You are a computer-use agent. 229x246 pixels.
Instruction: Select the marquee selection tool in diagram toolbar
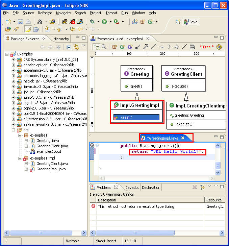coord(97,47)
